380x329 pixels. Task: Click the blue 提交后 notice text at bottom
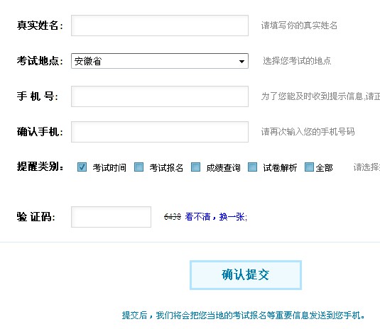point(243,316)
